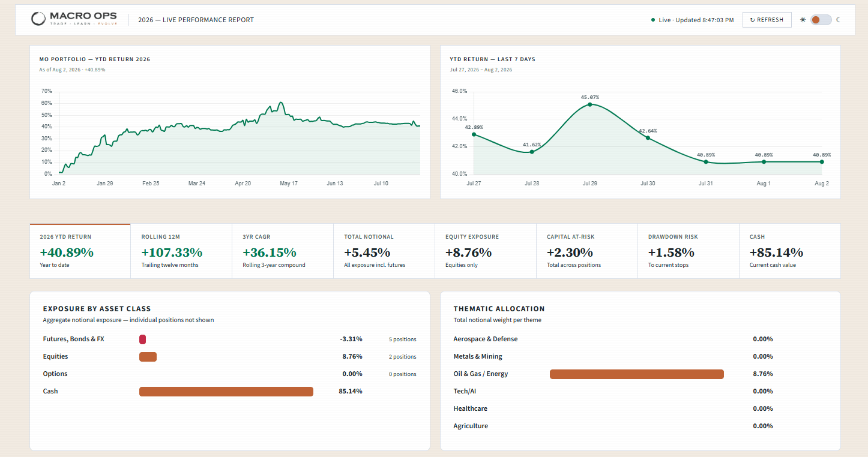Image resolution: width=868 pixels, height=457 pixels.
Task: Click the Drawdown Risk stat card
Action: coord(688,251)
